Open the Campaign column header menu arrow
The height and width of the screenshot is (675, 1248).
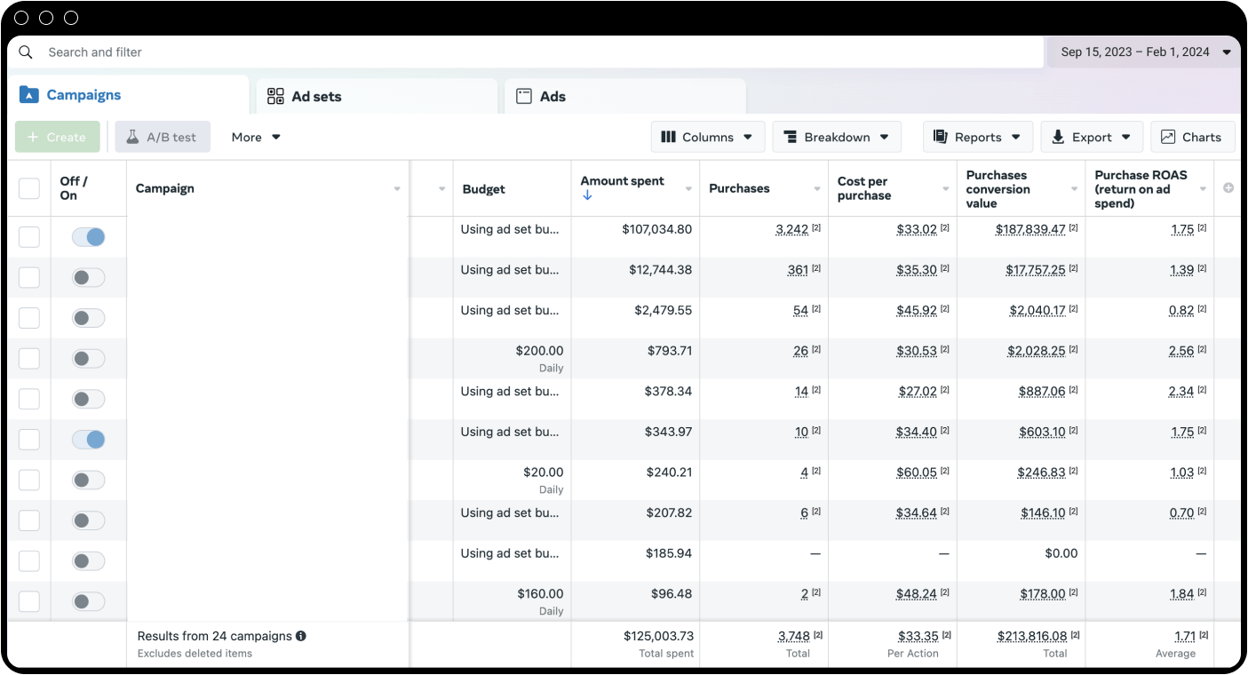[x=397, y=188]
